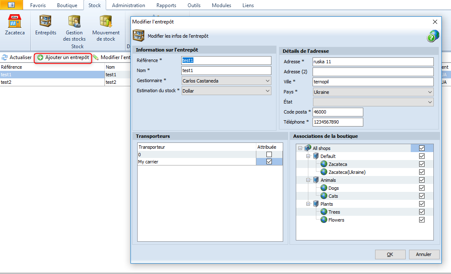Collapse the Plants tree node

click(308, 204)
